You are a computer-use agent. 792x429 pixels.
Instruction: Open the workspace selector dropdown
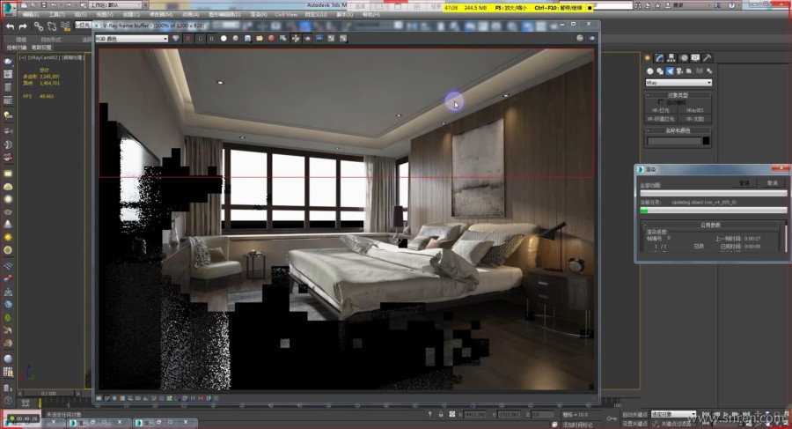pos(114,5)
